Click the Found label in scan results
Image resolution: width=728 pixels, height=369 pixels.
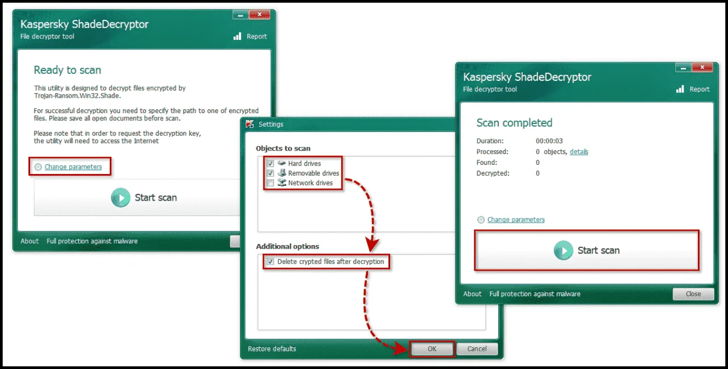486,163
